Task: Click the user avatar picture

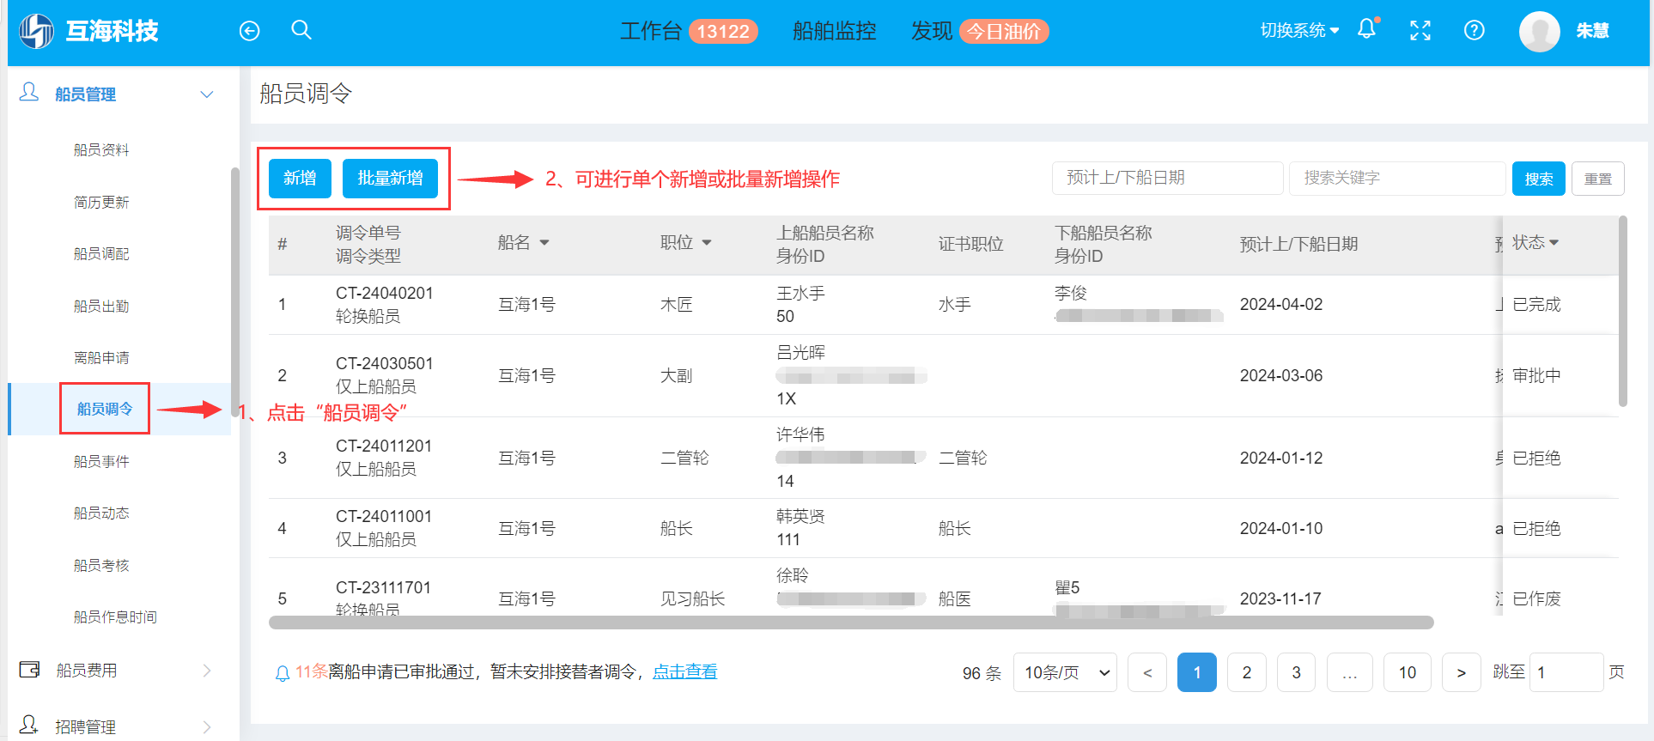Action: pyautogui.click(x=1539, y=32)
